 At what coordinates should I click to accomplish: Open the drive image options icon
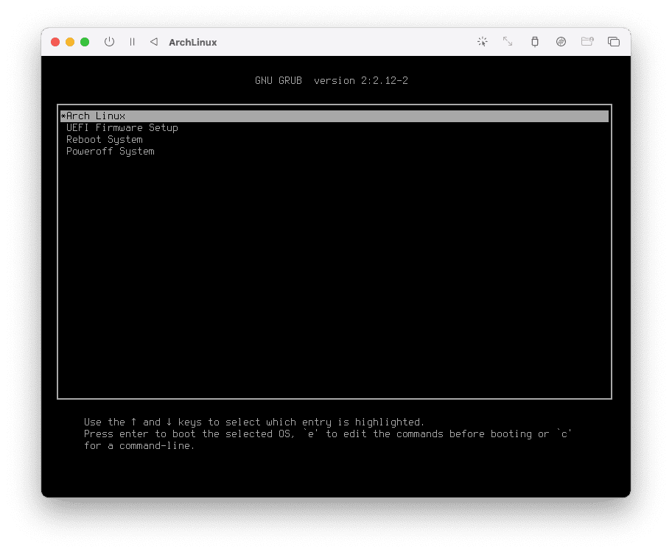click(561, 41)
